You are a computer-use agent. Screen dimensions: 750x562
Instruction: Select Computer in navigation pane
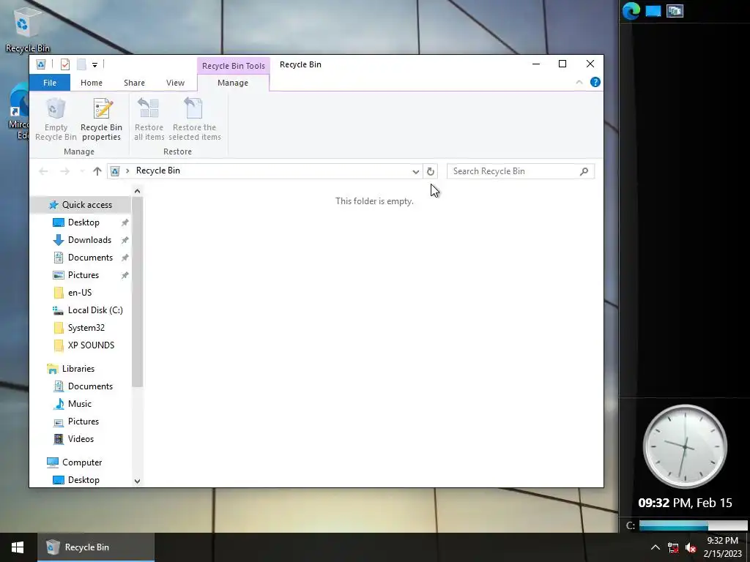click(82, 462)
